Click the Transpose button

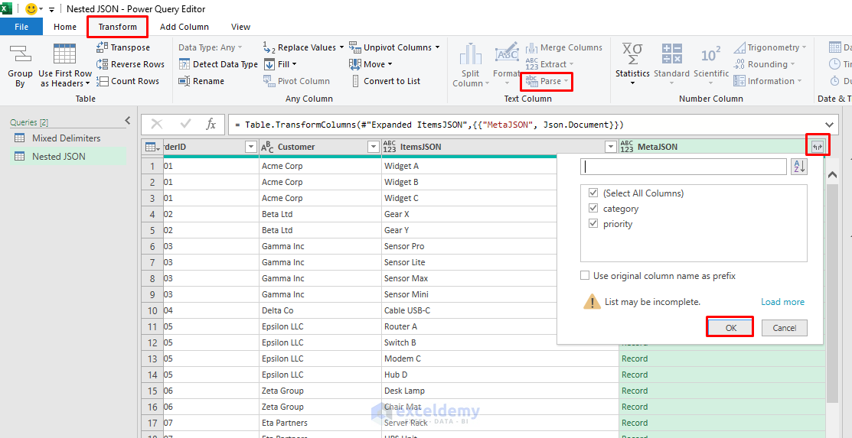(123, 47)
